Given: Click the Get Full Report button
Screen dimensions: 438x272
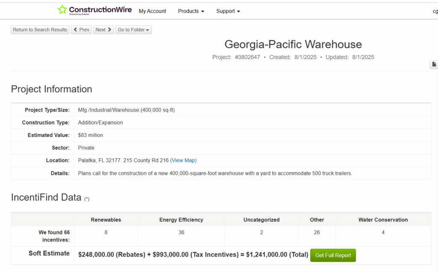Looking at the screenshot, I should point(333,255).
